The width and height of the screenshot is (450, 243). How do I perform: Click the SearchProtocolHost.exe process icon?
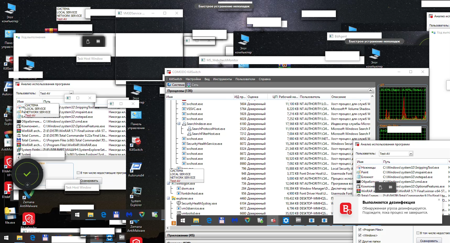coord(189,129)
